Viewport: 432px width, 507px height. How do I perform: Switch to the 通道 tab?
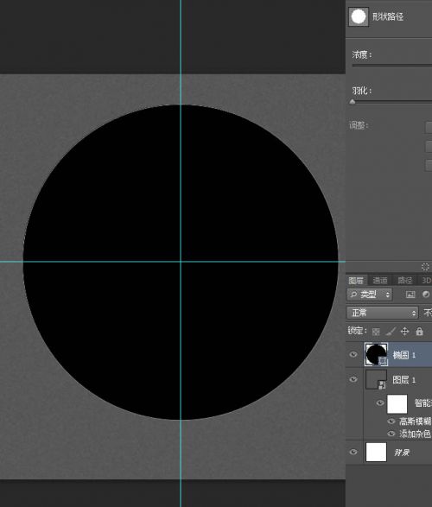[380, 281]
